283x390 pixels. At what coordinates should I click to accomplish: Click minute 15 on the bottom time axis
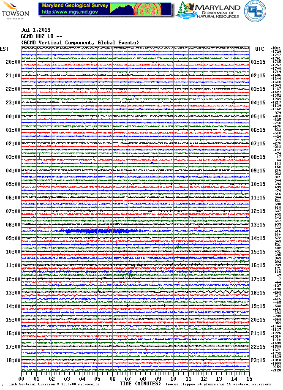(249, 379)
